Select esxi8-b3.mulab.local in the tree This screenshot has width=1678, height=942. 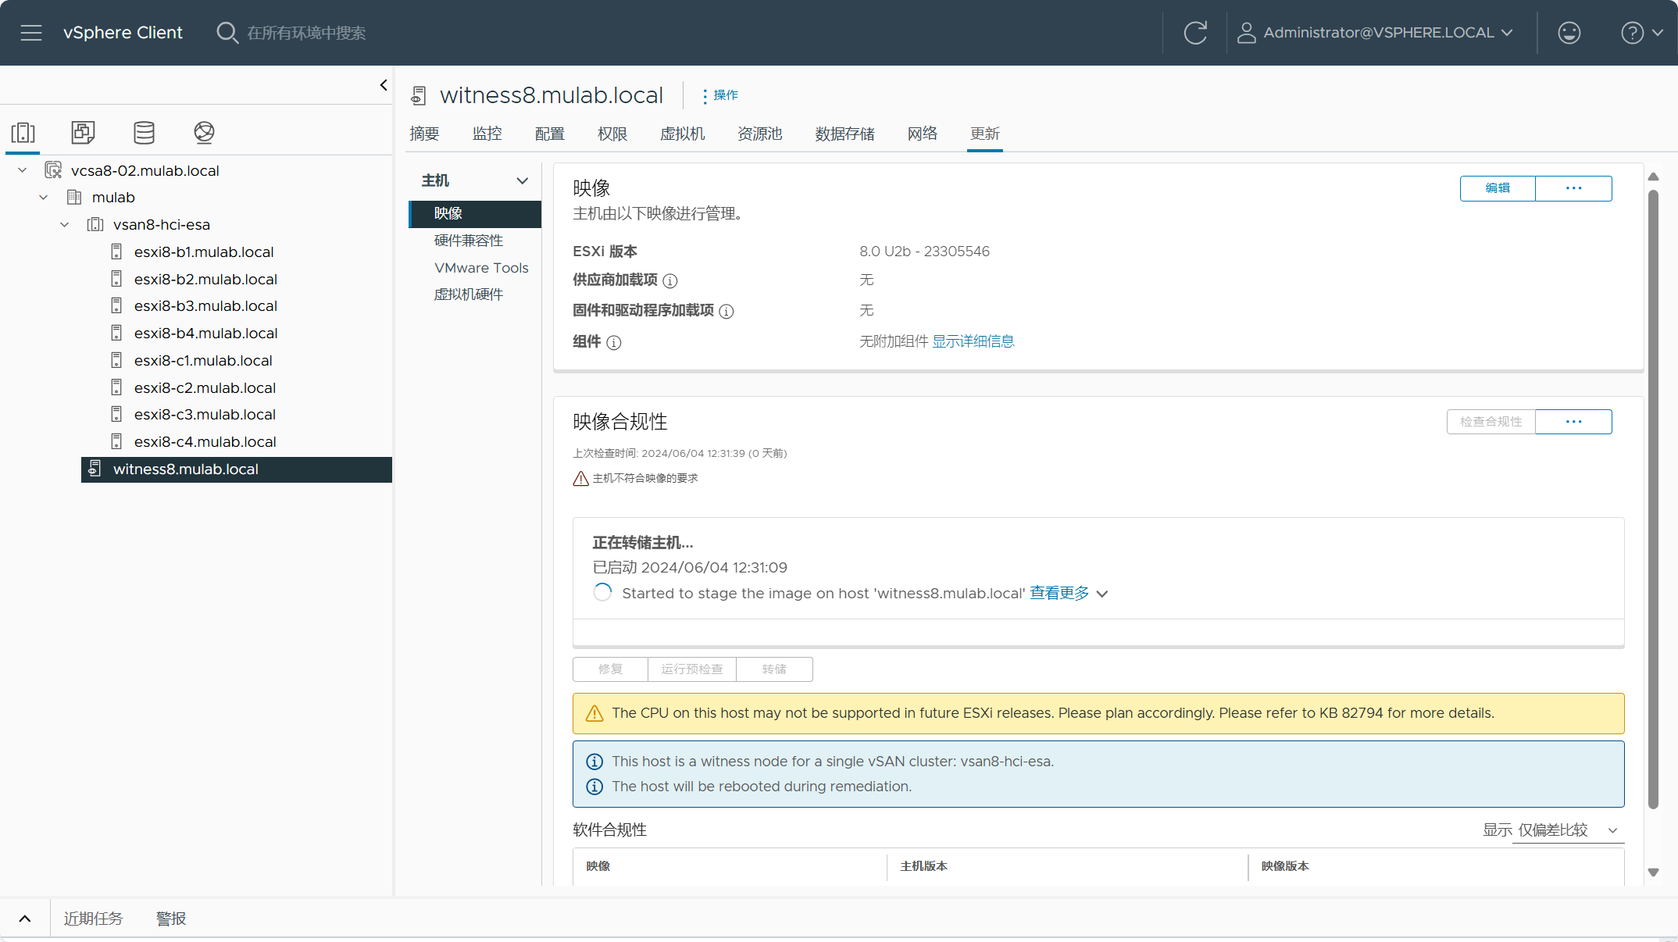[205, 306]
